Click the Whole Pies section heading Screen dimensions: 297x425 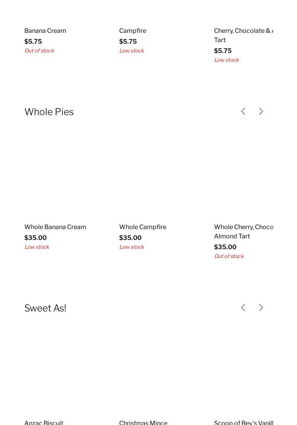pos(49,112)
